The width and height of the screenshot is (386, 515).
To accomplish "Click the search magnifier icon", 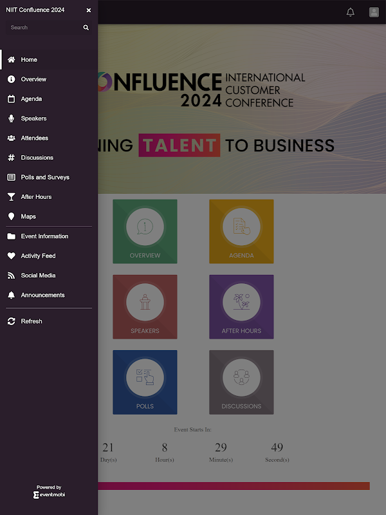I will [x=86, y=28].
